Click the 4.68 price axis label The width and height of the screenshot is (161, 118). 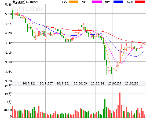point(8,33)
